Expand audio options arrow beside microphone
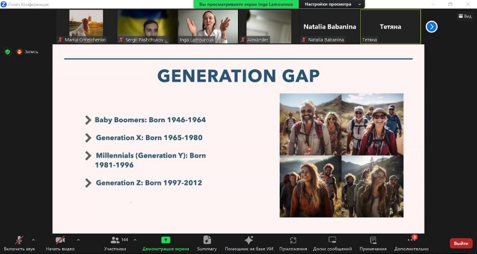Image resolution: width=477 pixels, height=254 pixels. pos(33,240)
